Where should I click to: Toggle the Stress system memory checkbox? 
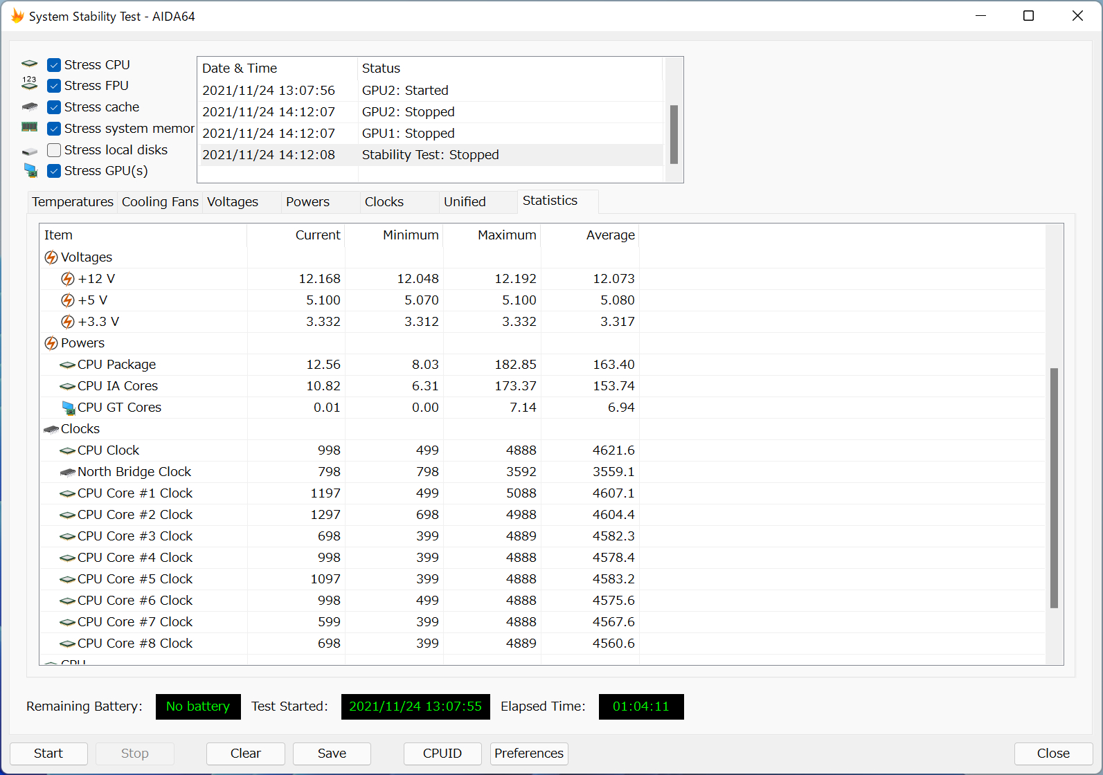click(54, 129)
